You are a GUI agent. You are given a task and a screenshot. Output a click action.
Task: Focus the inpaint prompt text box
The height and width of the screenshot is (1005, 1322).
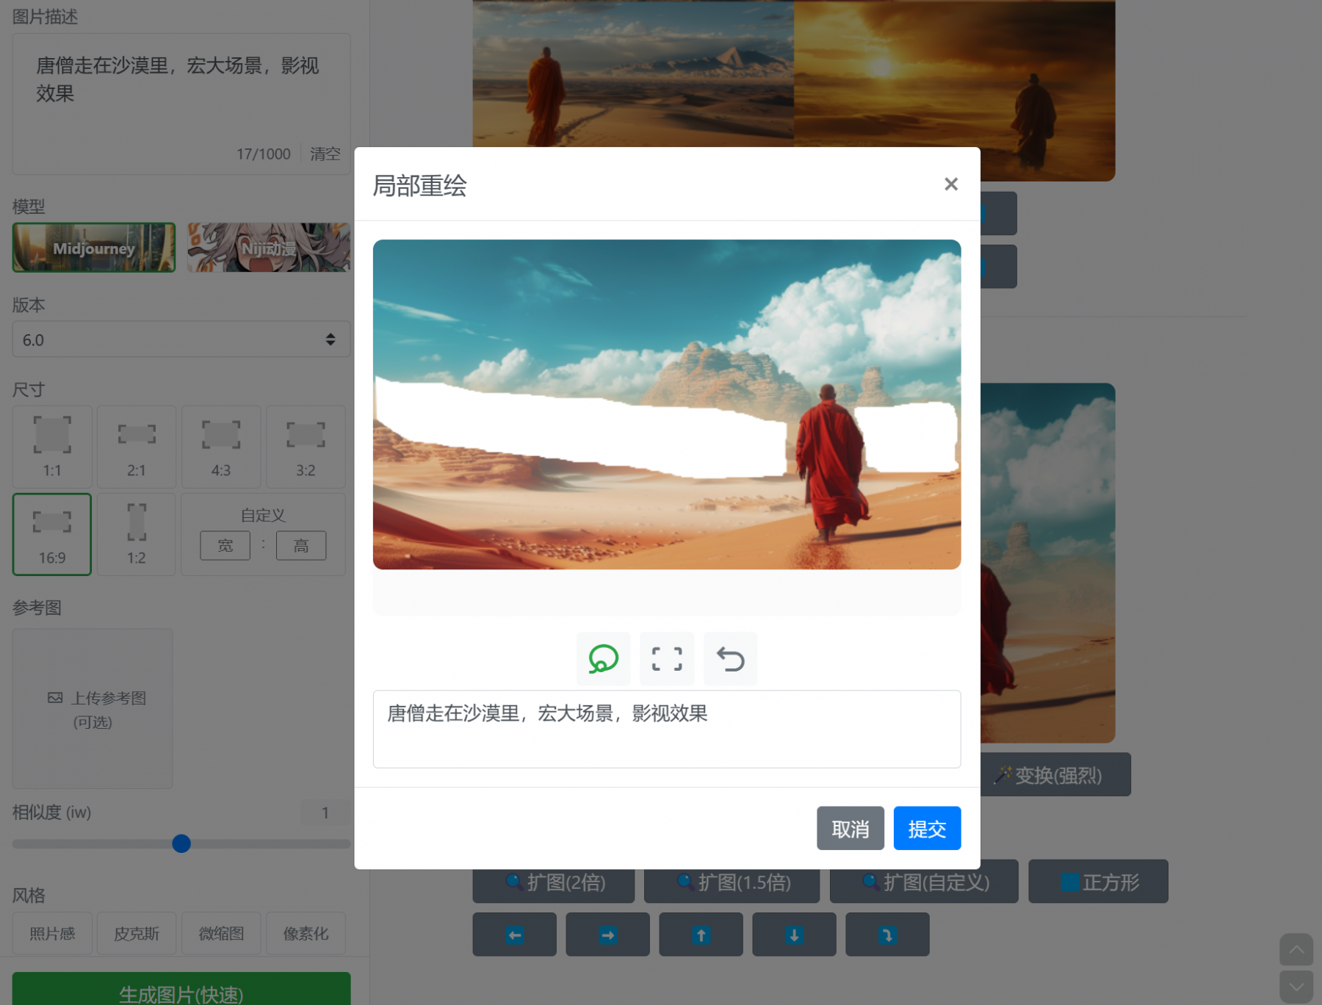point(667,729)
